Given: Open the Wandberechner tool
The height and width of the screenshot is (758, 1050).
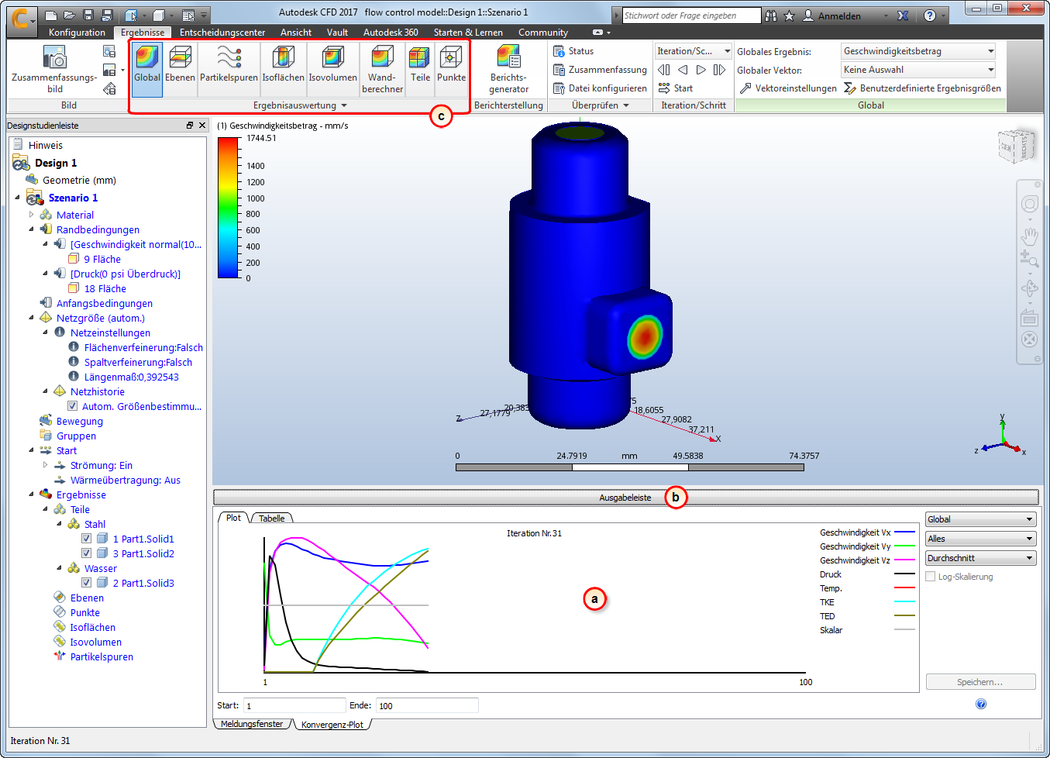Looking at the screenshot, I should click(x=382, y=68).
